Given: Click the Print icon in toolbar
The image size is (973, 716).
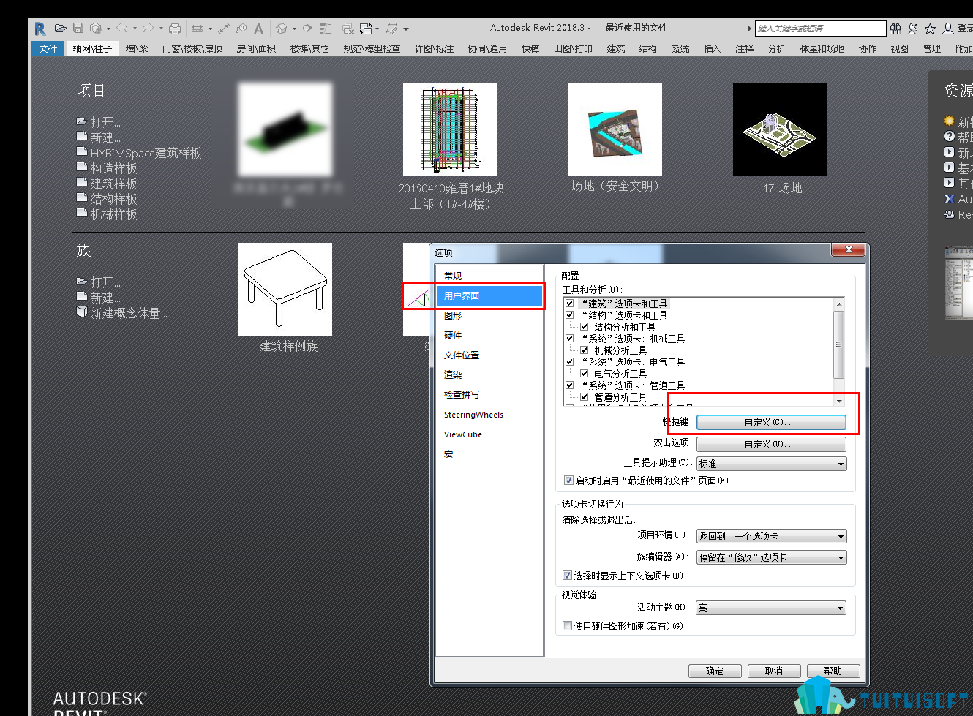Looking at the screenshot, I should (x=175, y=29).
